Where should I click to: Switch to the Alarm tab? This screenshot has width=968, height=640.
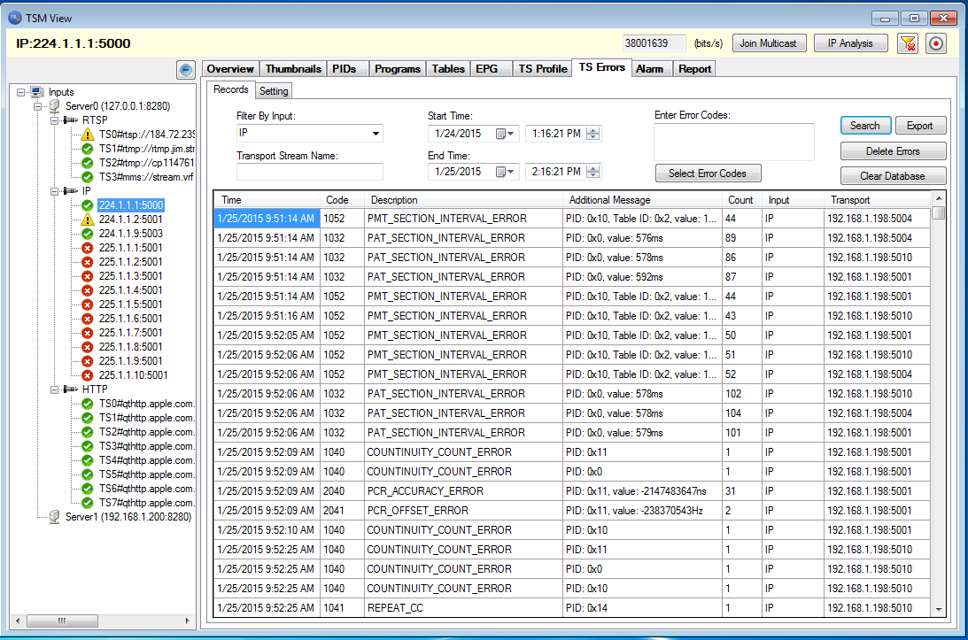click(649, 68)
